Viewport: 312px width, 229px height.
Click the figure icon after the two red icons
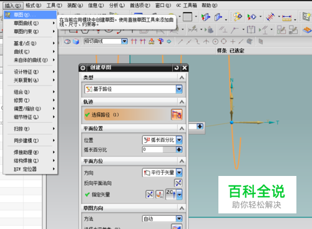[152, 42]
